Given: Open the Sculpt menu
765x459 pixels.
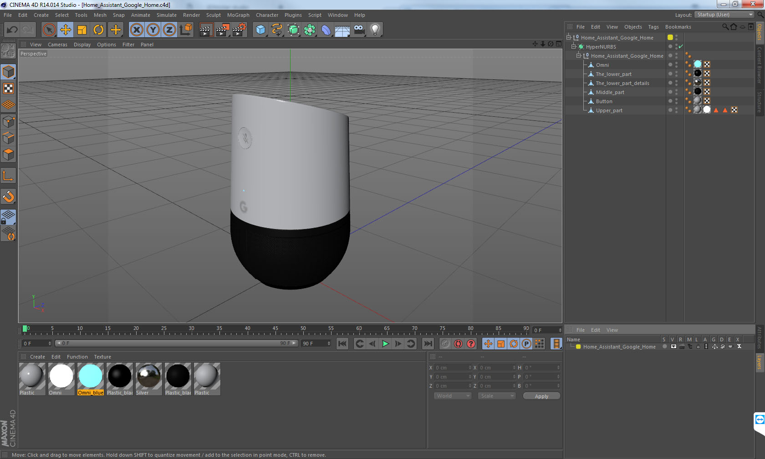Looking at the screenshot, I should [213, 15].
